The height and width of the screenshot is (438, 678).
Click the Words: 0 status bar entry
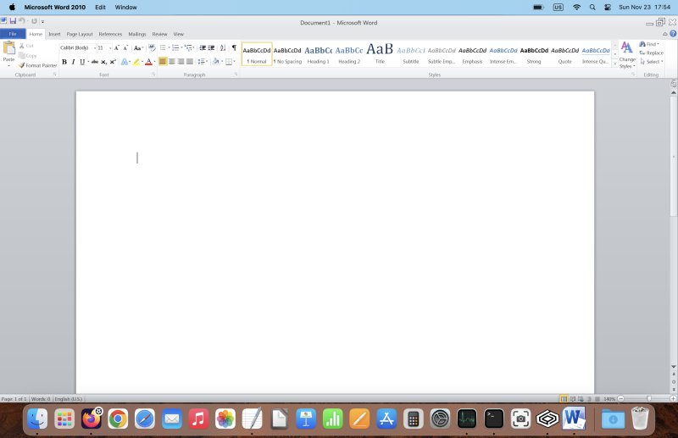click(41, 399)
